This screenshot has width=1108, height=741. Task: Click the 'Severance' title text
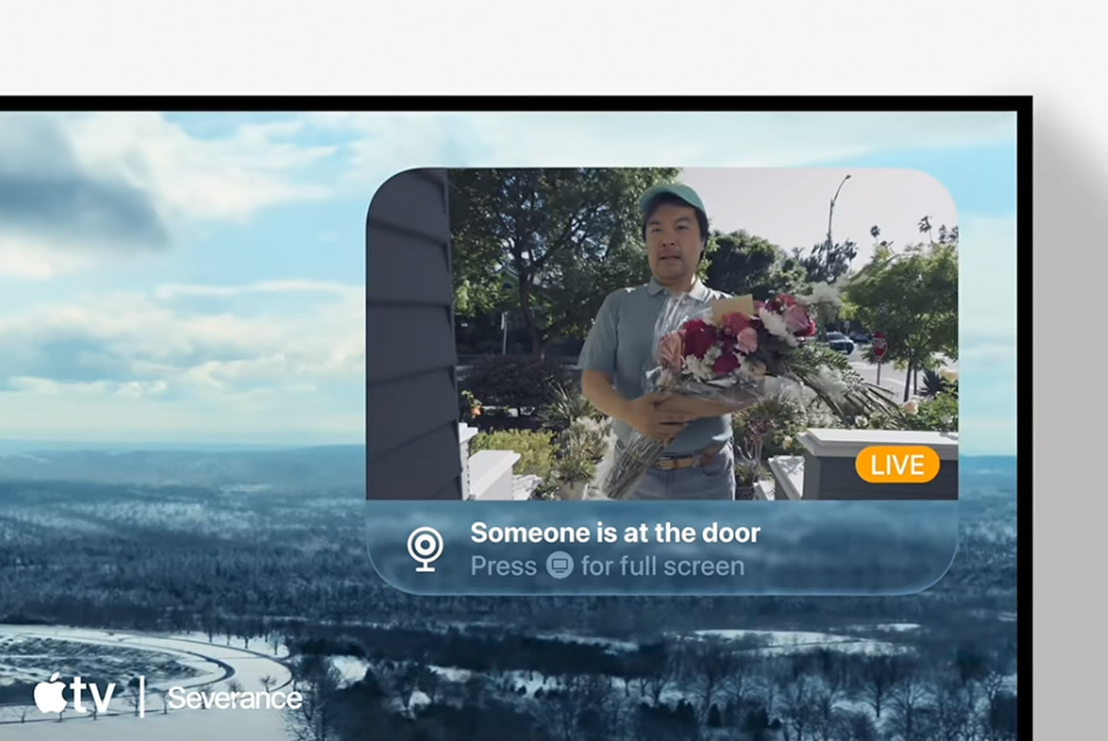235,698
